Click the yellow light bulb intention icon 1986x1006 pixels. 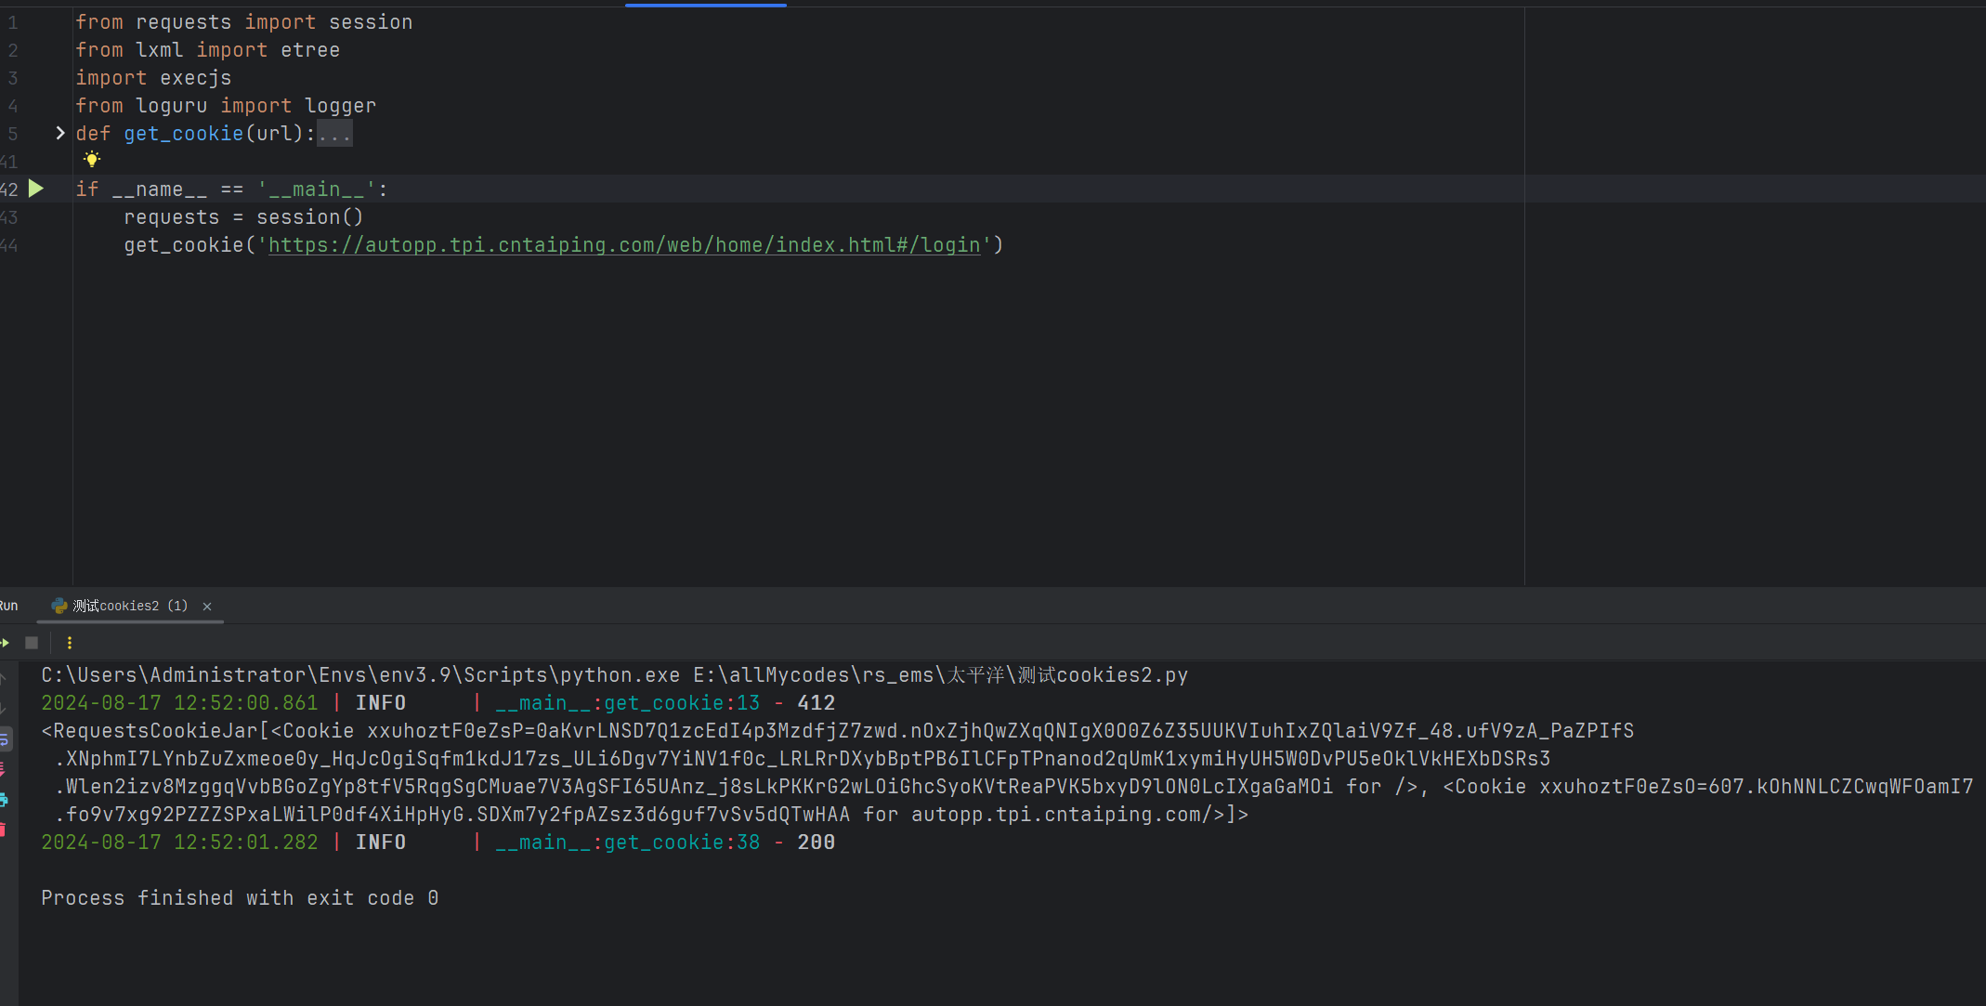[92, 160]
